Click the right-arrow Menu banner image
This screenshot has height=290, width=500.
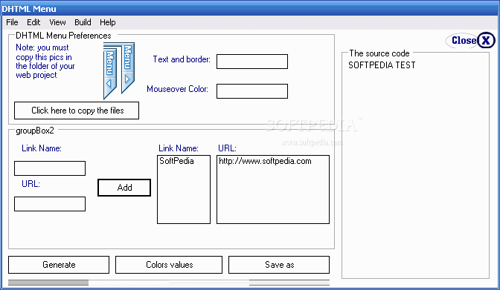coord(127,67)
